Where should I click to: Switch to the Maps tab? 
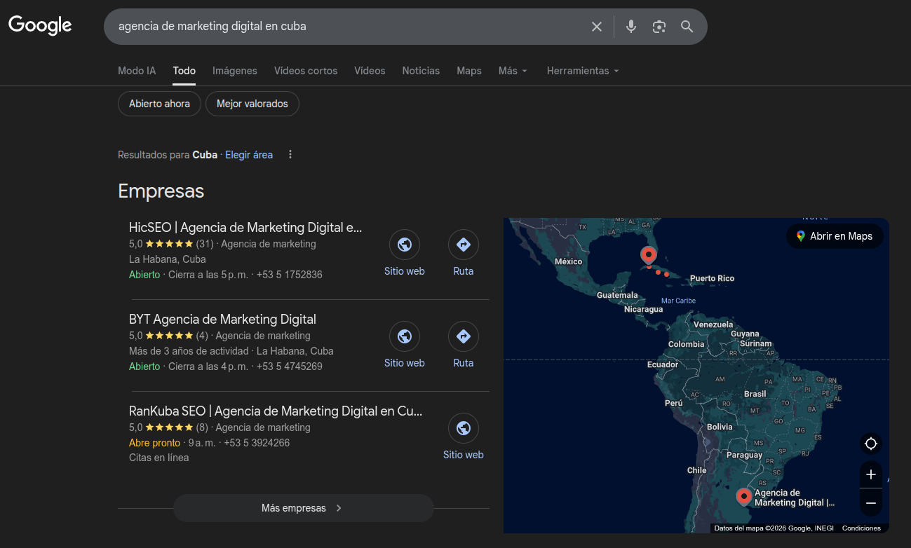[x=468, y=71]
